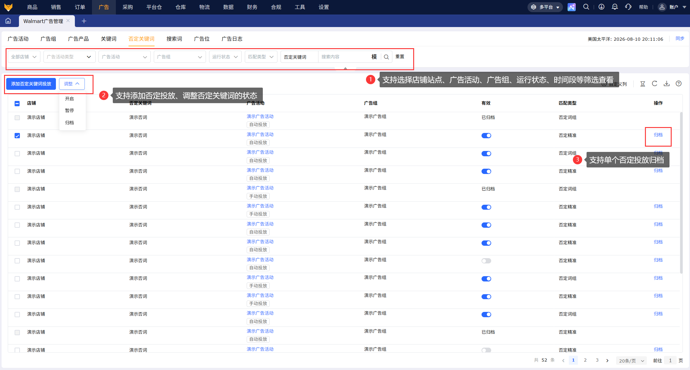The image size is (690, 370).
Task: Select 归档 in the 调整 menu
Action: [x=69, y=123]
